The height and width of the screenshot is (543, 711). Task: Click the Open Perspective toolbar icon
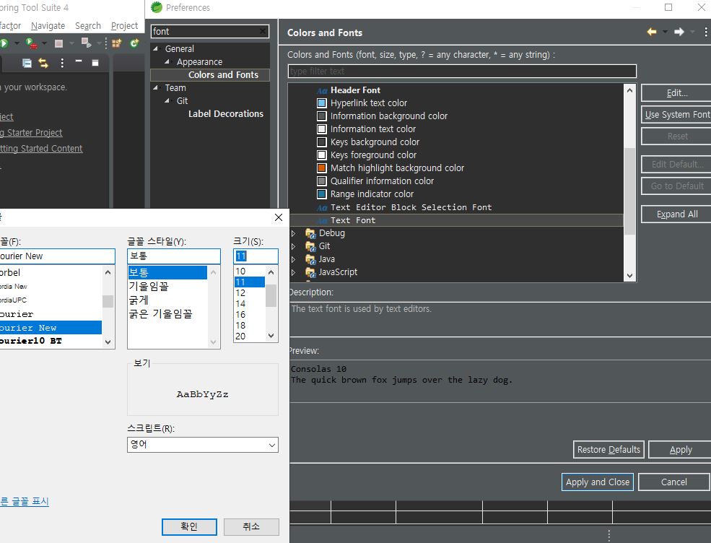coord(116,43)
